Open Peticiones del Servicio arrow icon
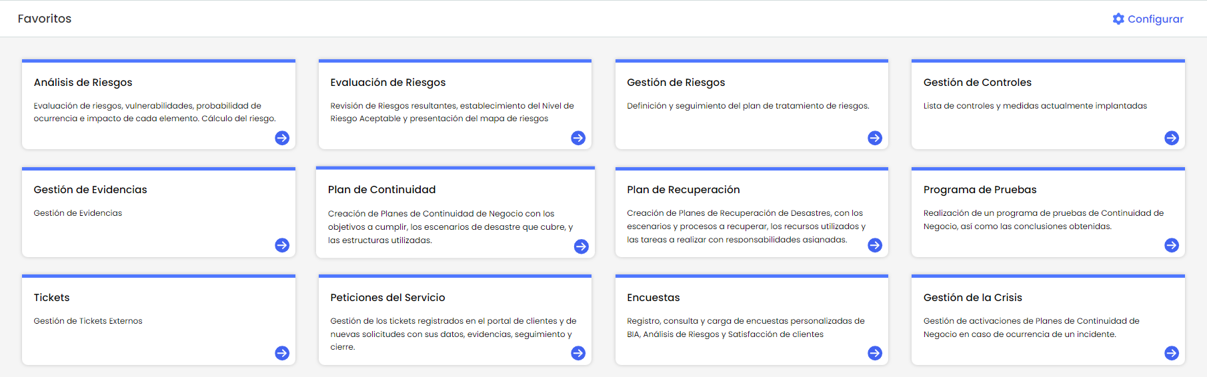Image resolution: width=1207 pixels, height=377 pixels. pyautogui.click(x=578, y=353)
